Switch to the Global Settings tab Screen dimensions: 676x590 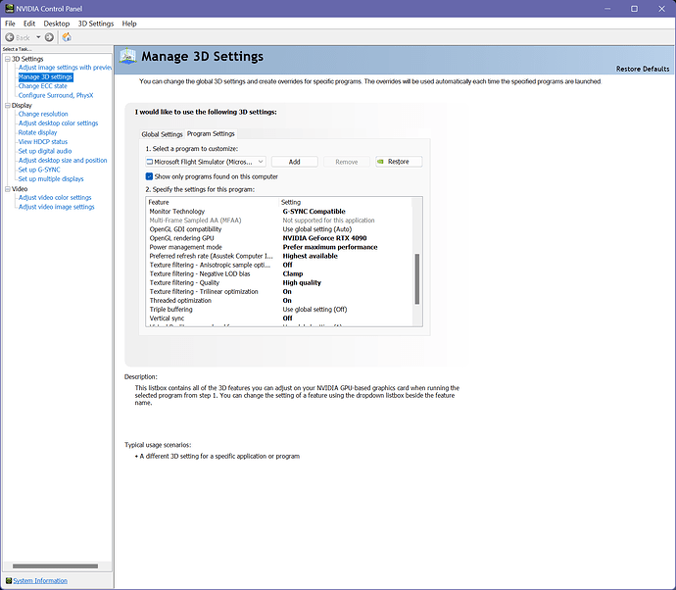pyautogui.click(x=162, y=133)
